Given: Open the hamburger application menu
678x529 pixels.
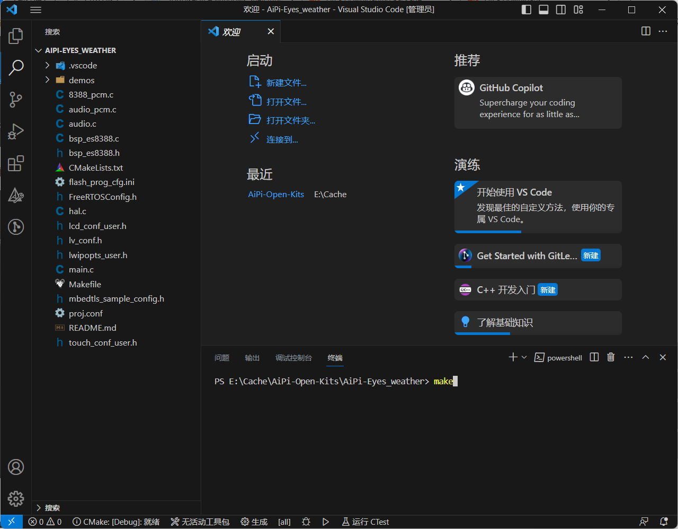Looking at the screenshot, I should coord(35,10).
